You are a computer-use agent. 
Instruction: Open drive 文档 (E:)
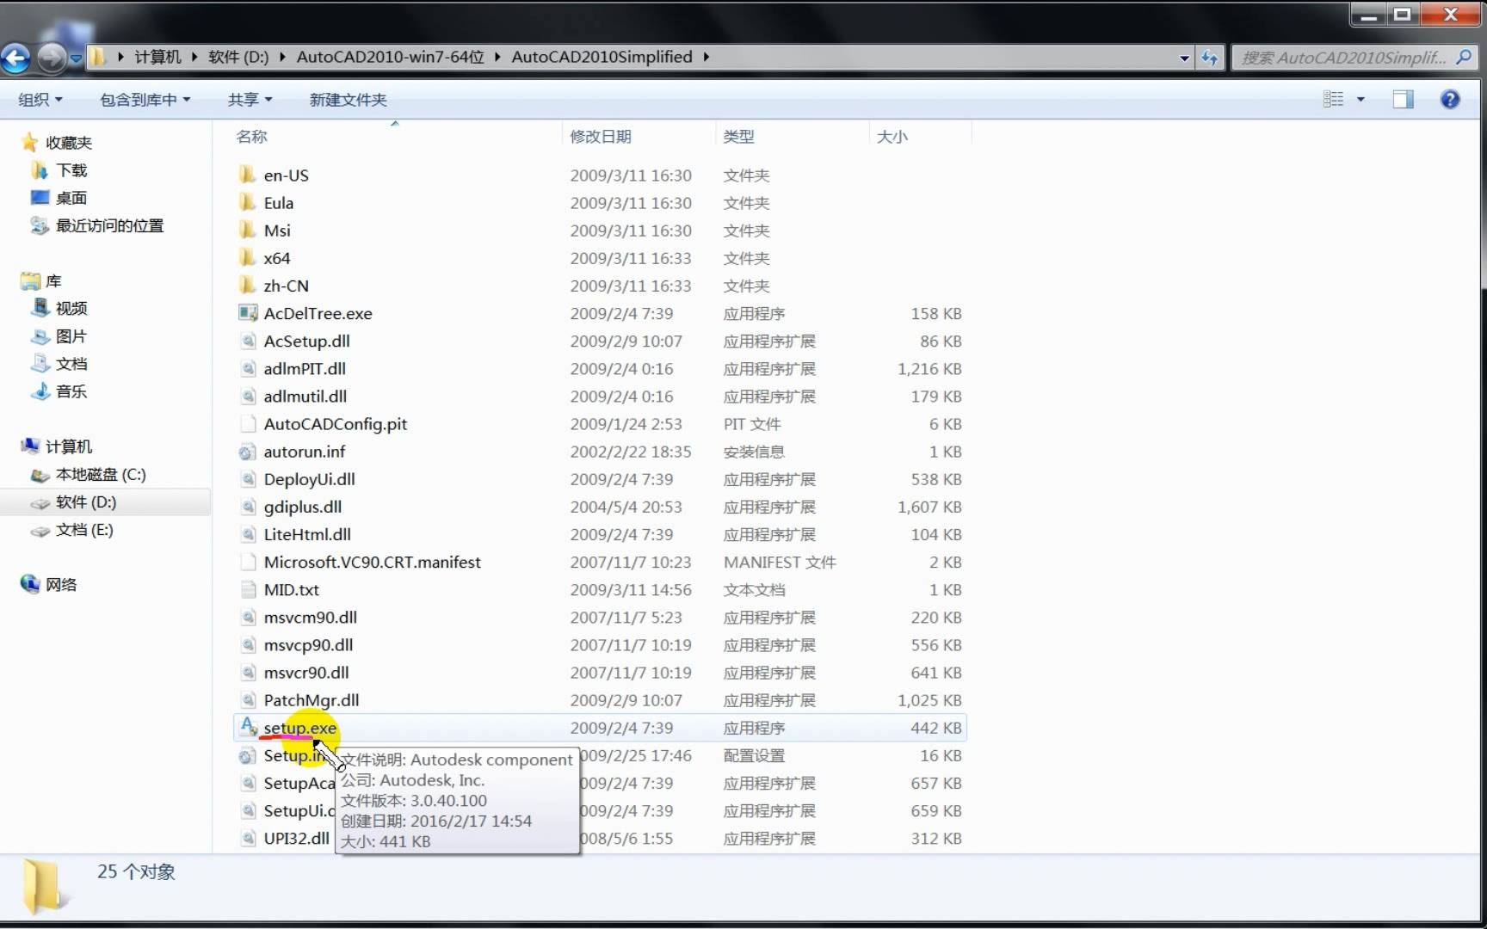click(84, 530)
